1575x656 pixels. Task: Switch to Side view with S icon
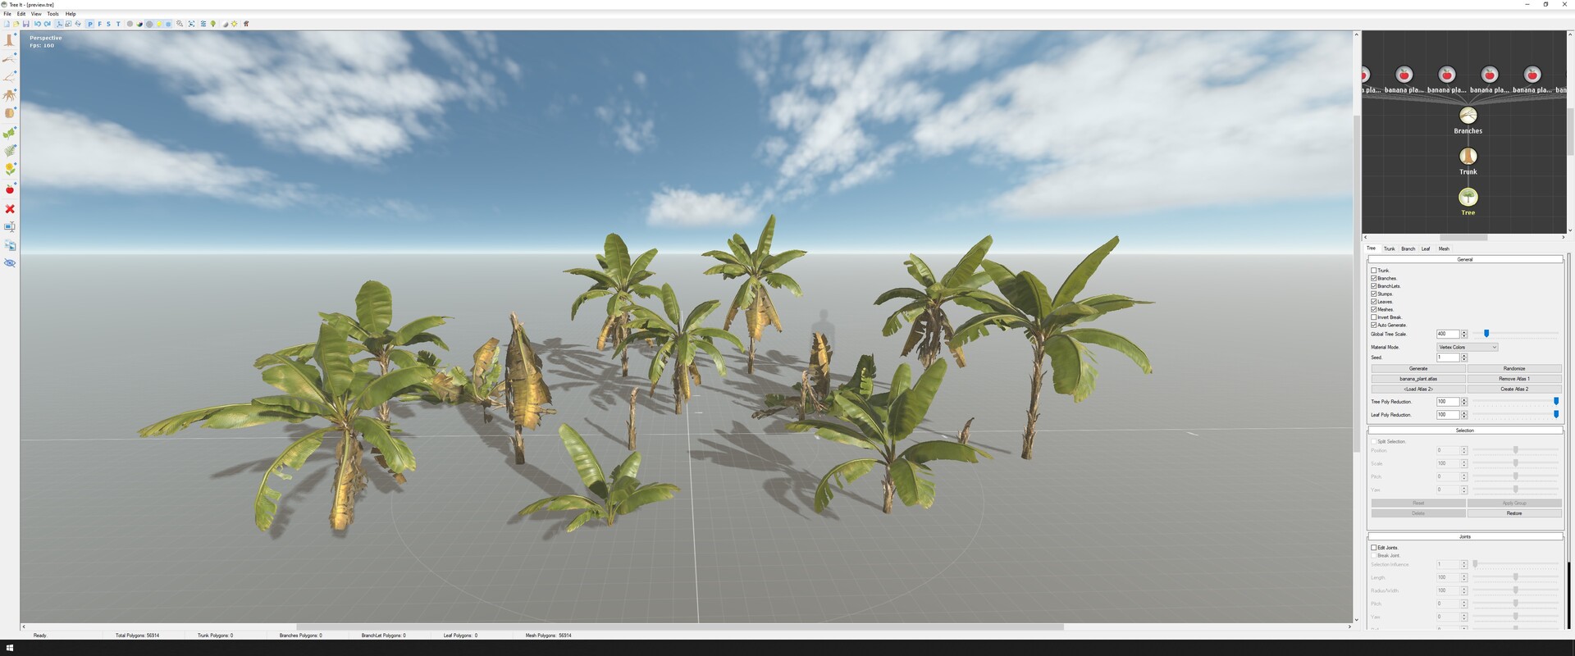point(108,24)
